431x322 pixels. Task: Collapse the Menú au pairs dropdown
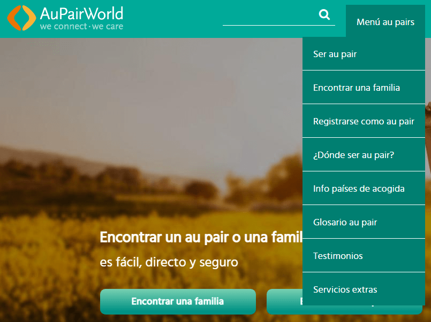[x=385, y=22]
